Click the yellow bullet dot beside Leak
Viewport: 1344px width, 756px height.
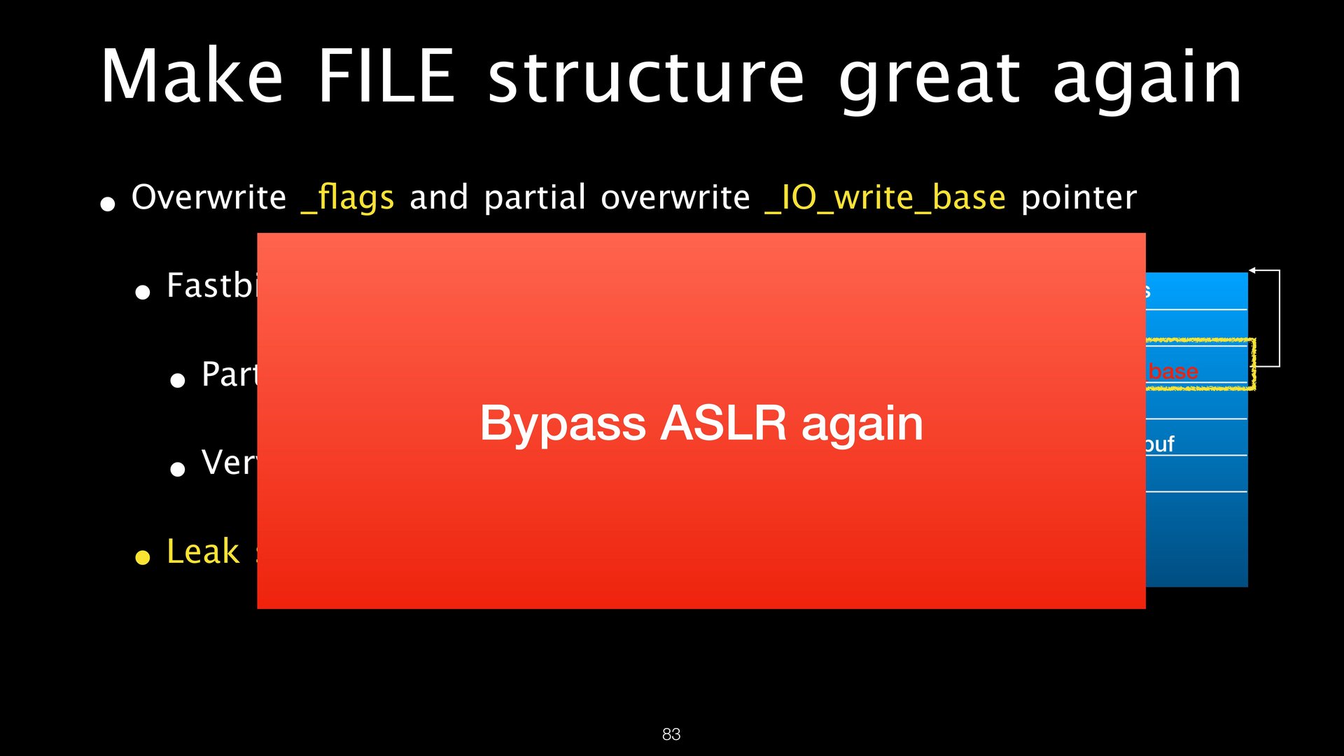tap(143, 557)
